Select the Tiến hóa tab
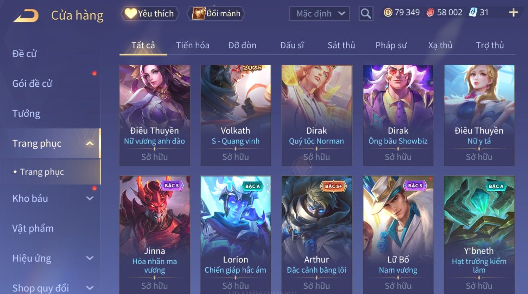Viewport: 528px width, 294px height. pyautogui.click(x=193, y=45)
